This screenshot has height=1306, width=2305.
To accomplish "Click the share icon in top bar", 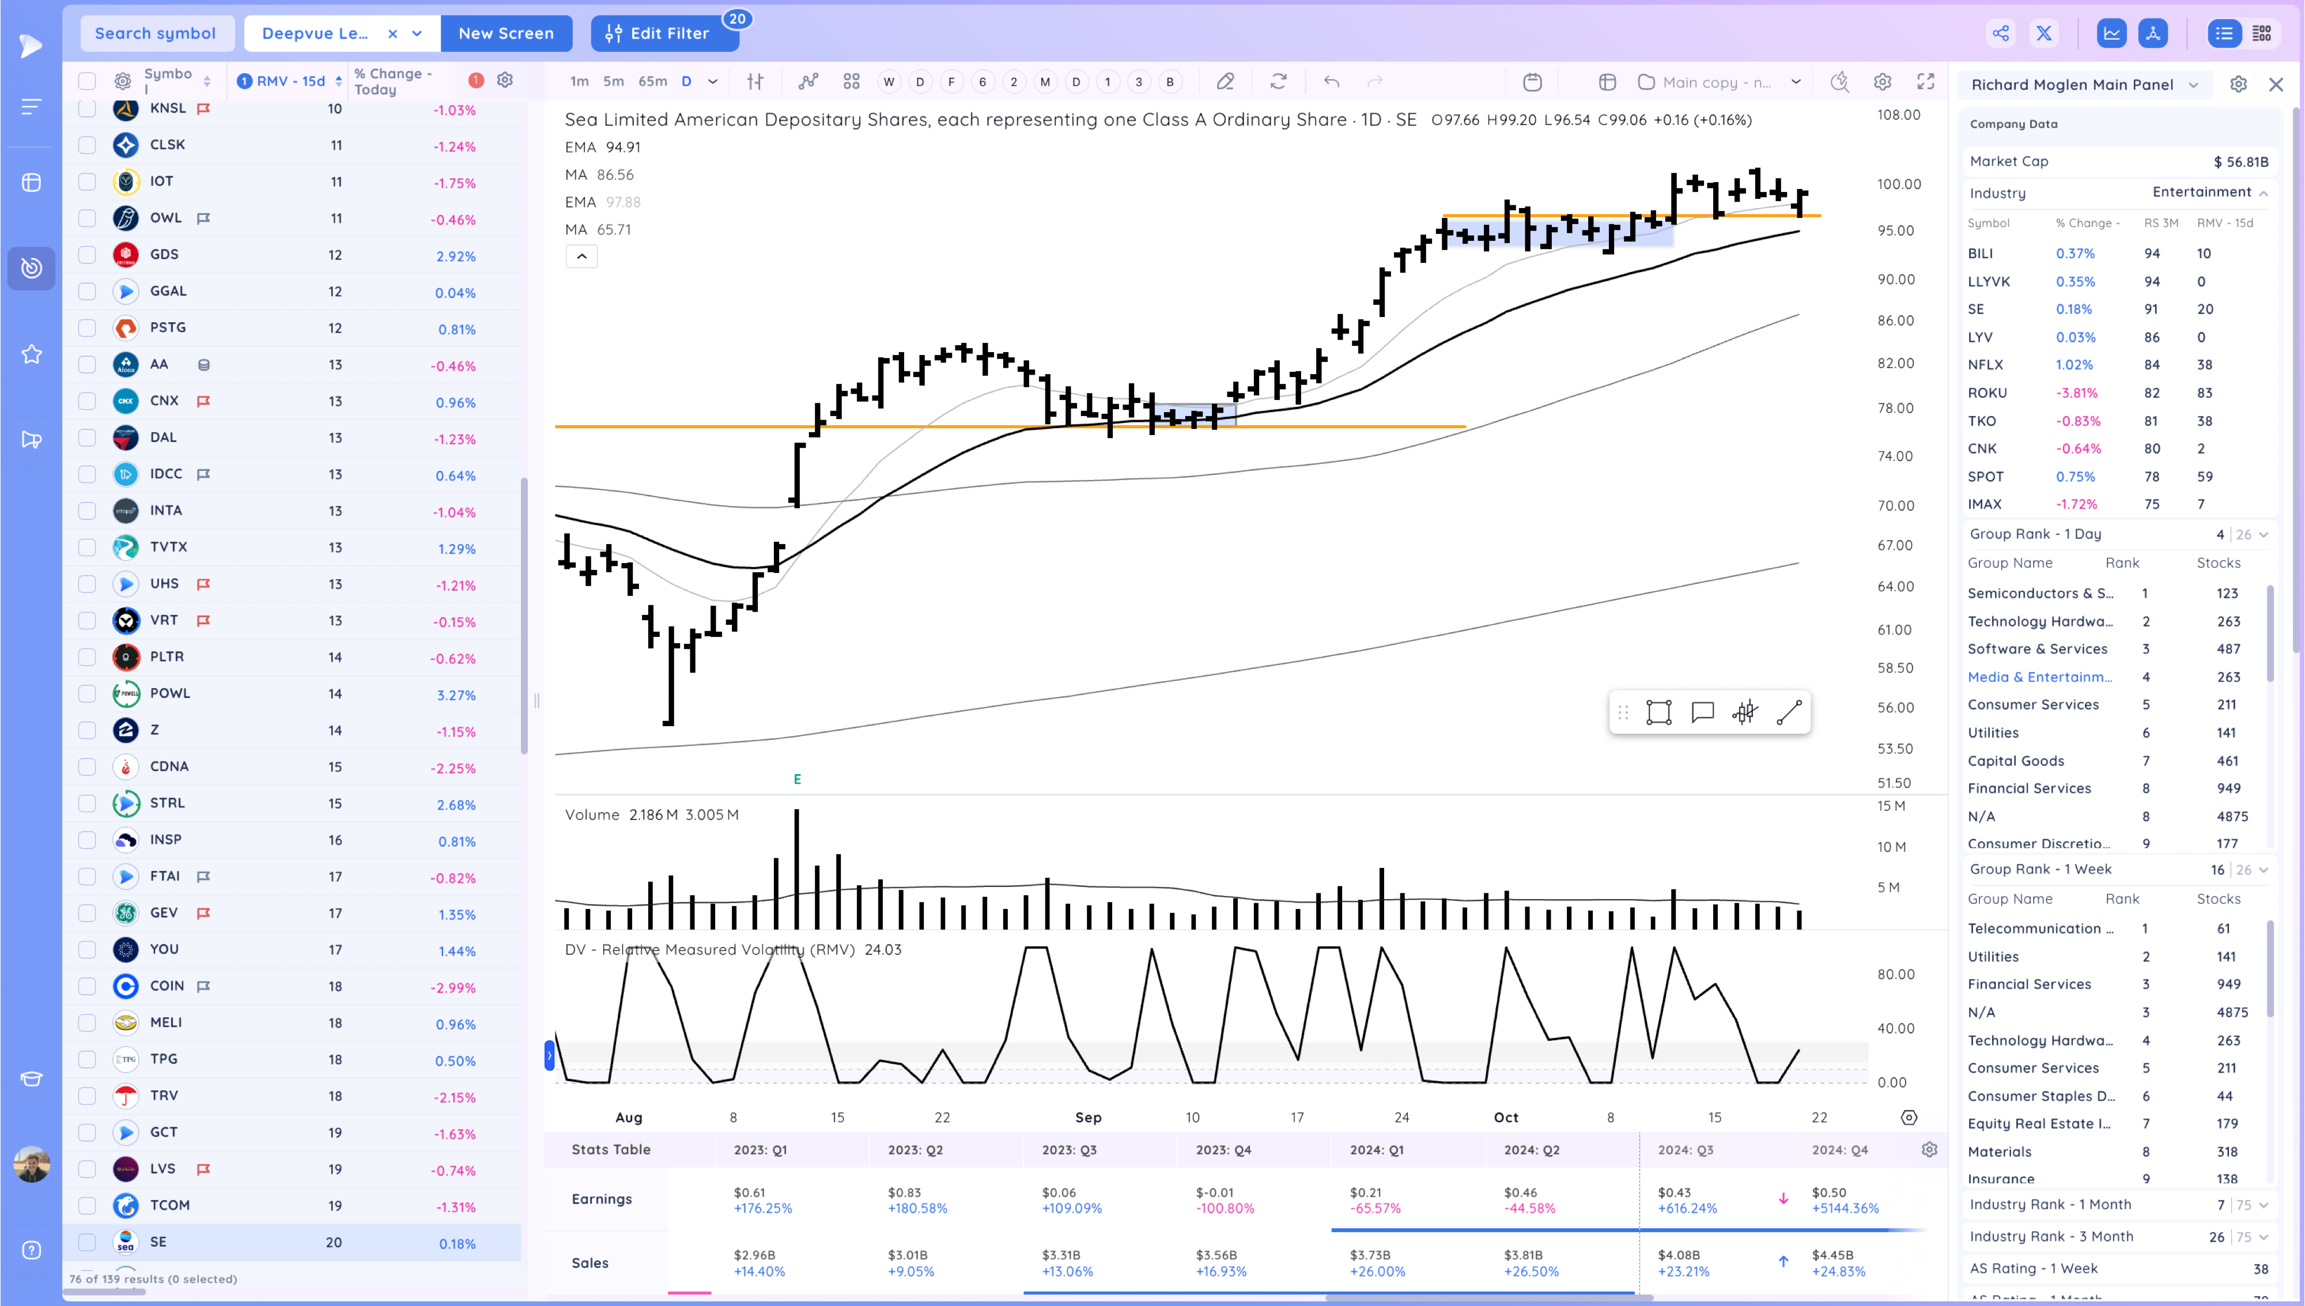I will click(x=2000, y=34).
